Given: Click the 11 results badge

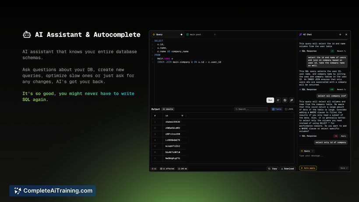Looking at the screenshot, I should (168, 109).
